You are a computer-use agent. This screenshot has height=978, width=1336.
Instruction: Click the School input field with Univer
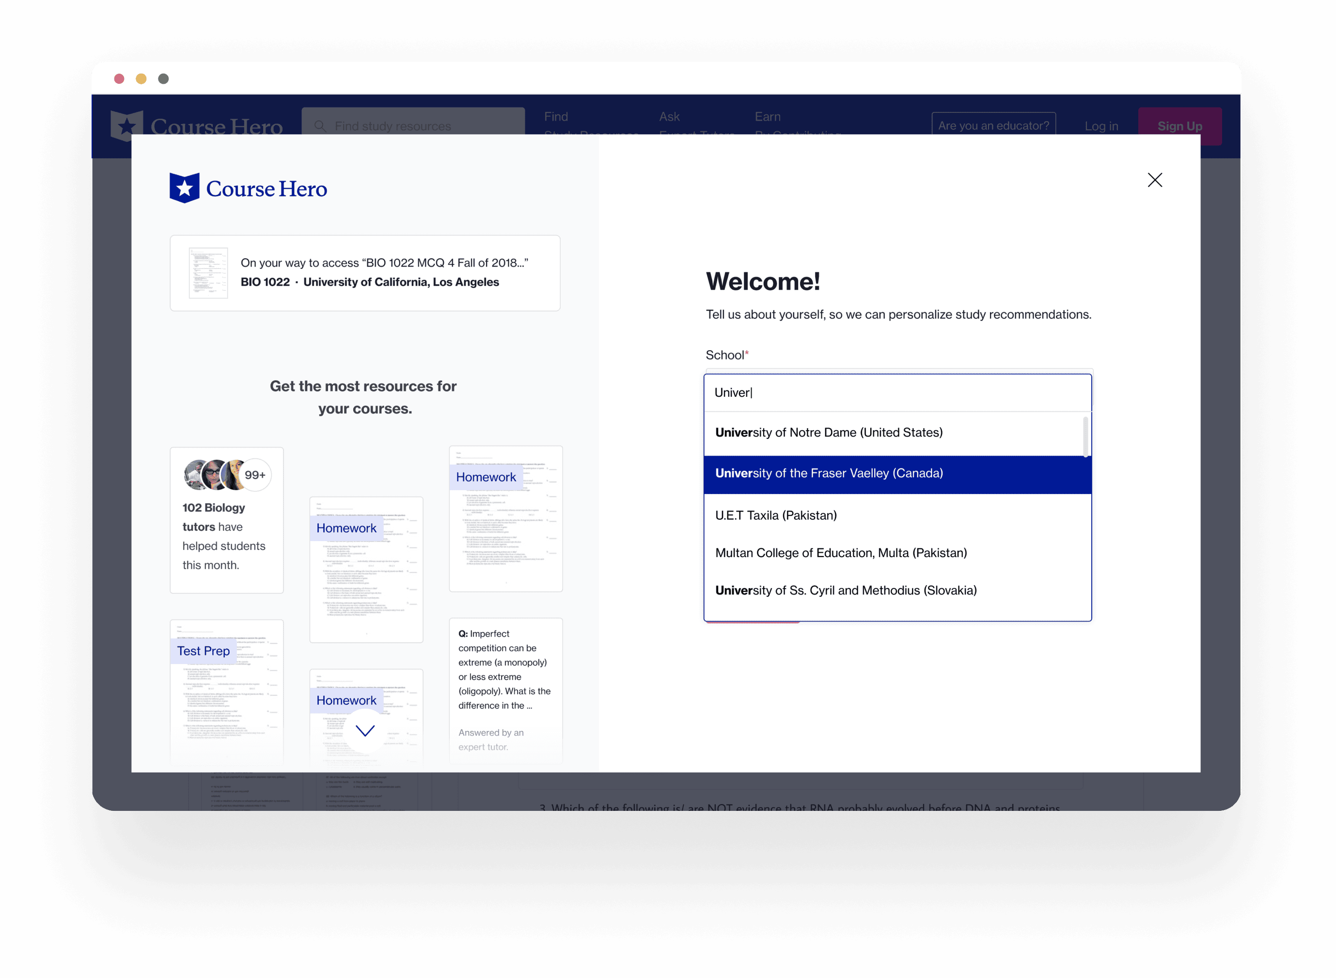pos(896,392)
